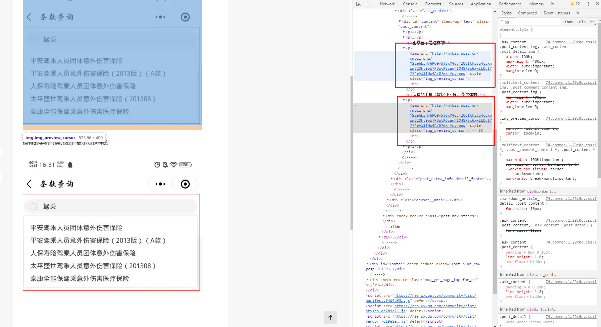Open the styles.dc7b9c7 js script link

(x=421, y=309)
